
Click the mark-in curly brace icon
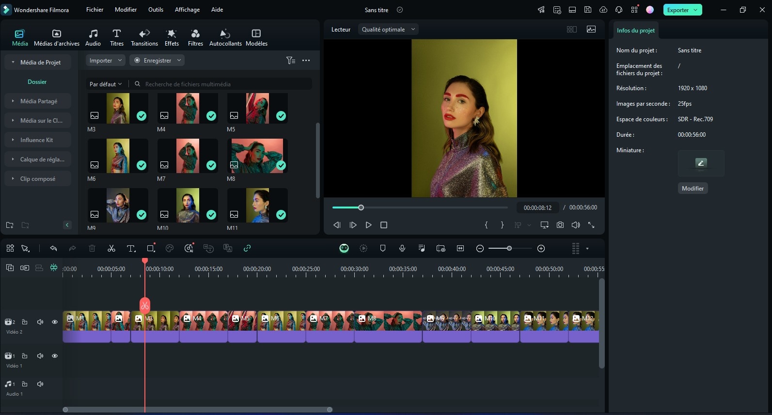[486, 225]
